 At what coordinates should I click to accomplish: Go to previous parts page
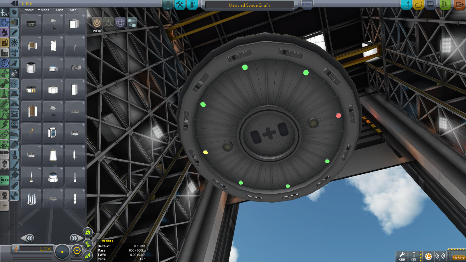28,238
